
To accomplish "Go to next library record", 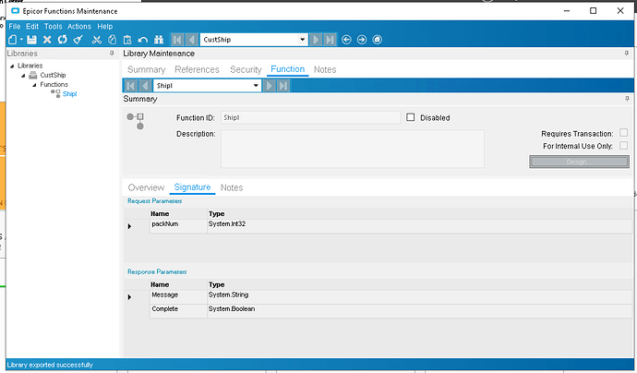I will pyautogui.click(x=315, y=40).
